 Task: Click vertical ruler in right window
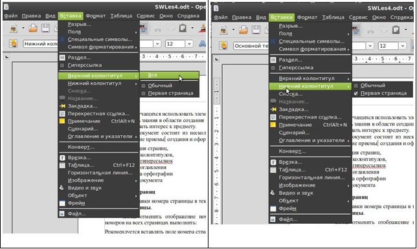[217, 151]
